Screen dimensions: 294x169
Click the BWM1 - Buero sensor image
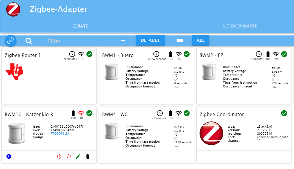point(112,72)
